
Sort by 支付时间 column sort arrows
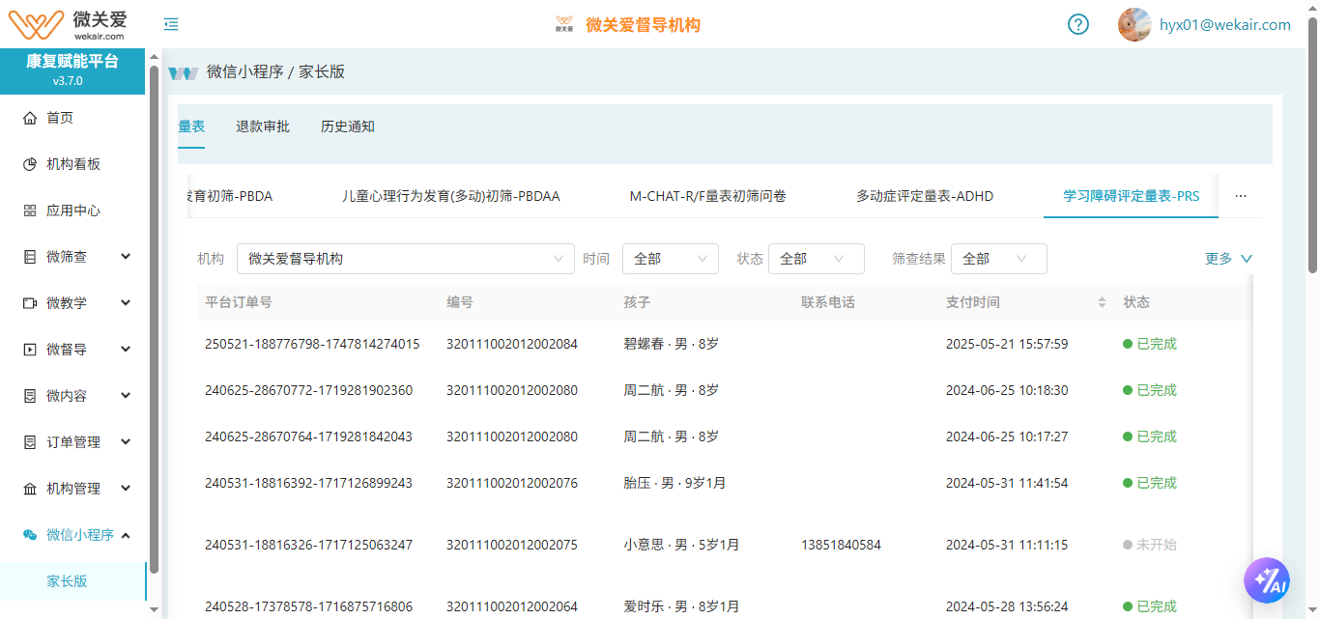(x=1102, y=302)
